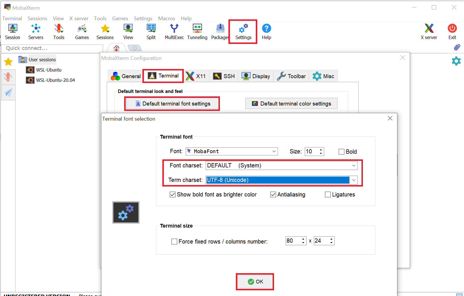Open the View toolbar icon

coord(128,32)
